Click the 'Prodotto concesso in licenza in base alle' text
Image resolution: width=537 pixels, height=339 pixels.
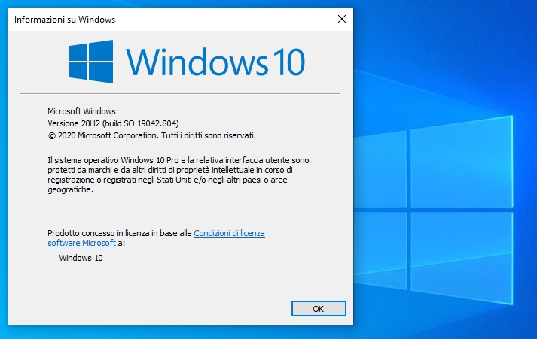[120, 233]
